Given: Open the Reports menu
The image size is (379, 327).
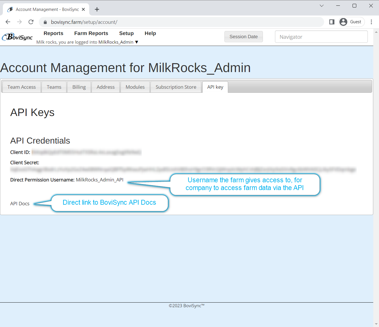Looking at the screenshot, I should (x=53, y=33).
